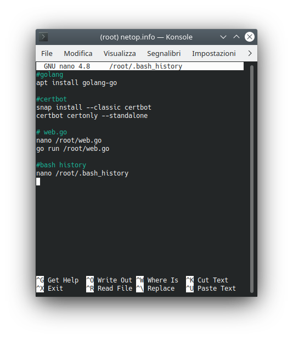Open the File menu

[x=47, y=53]
